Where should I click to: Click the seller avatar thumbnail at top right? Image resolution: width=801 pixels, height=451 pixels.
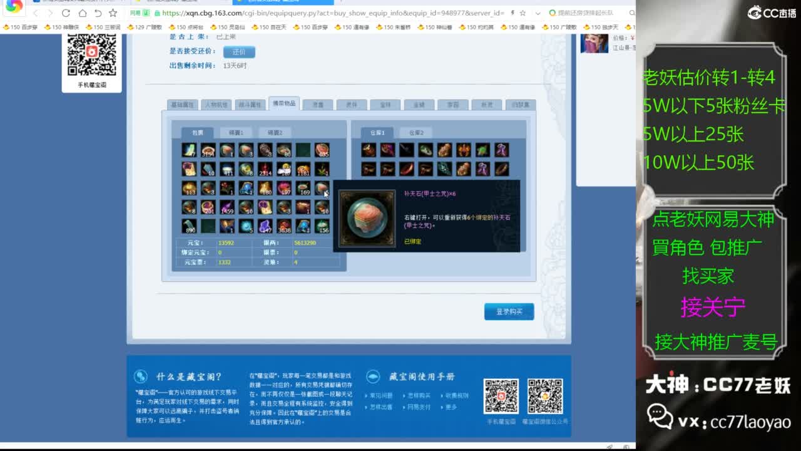coord(594,43)
